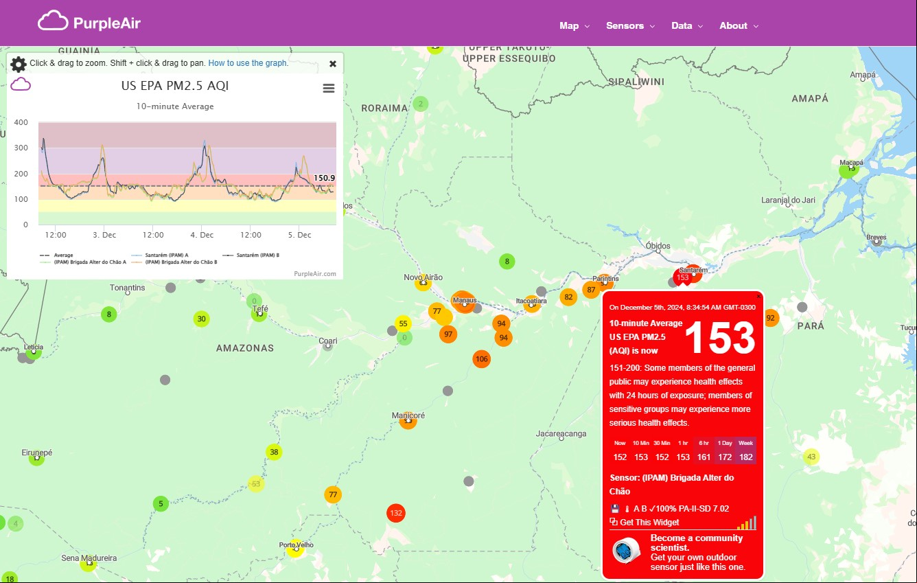Select the sensor marker showing 97
Image resolution: width=917 pixels, height=583 pixels.
tap(448, 334)
